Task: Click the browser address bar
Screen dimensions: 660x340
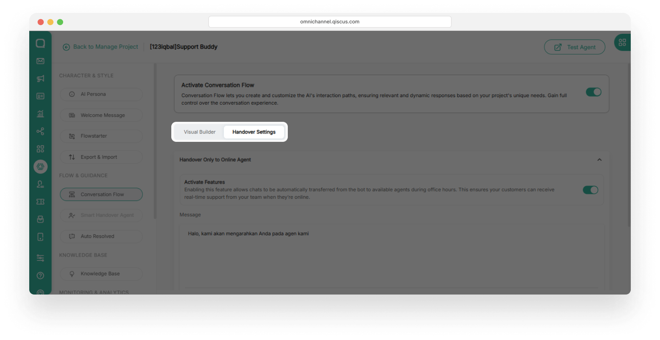Action: pos(330,22)
